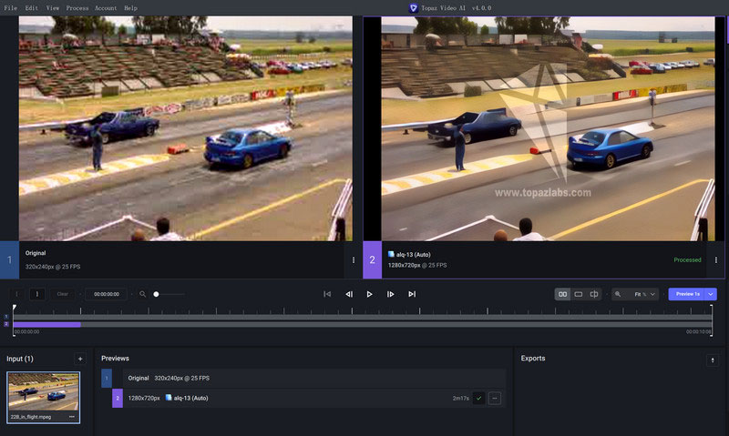
Task: Open the Original pane options menu
Action: (354, 260)
